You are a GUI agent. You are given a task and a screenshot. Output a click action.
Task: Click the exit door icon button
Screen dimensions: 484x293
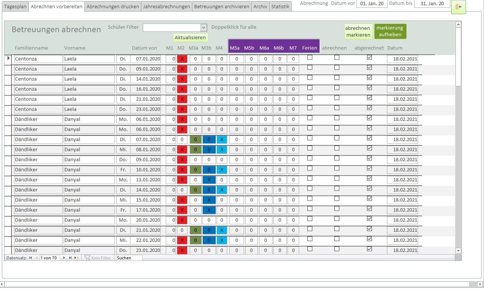coord(458,7)
